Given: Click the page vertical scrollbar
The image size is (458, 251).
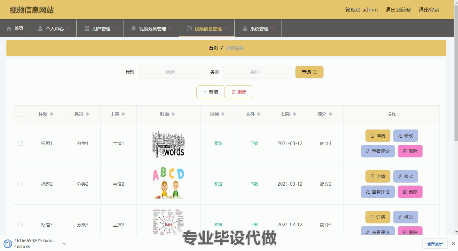Looking at the screenshot, I should pos(456,74).
